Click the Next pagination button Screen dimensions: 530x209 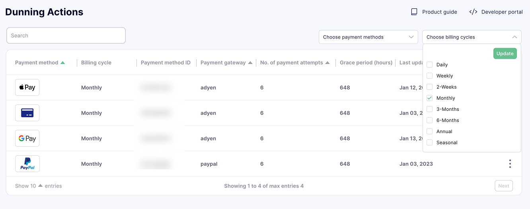[504, 186]
